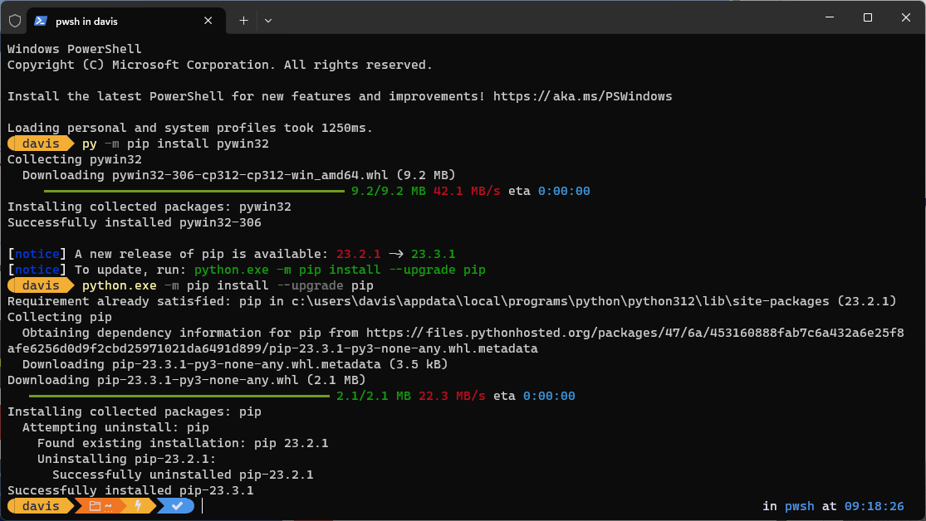Click the shield icon in the title bar
Screen dimensions: 926x521
tap(14, 20)
